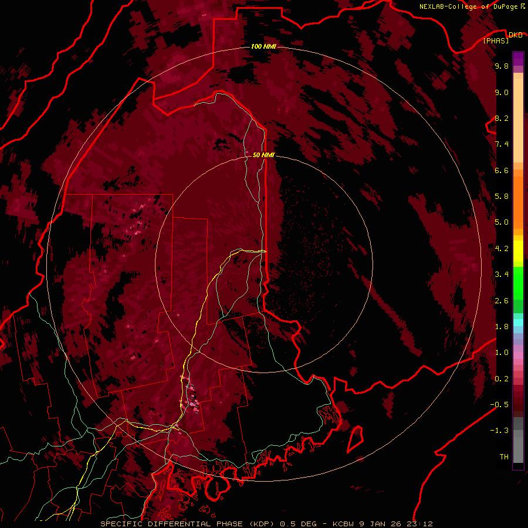Click the purple swatch at legend top
Screen dimensions: 528x528
click(518, 57)
